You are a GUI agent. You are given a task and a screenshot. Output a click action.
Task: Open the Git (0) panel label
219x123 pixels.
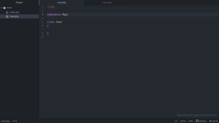[x=215, y=121]
